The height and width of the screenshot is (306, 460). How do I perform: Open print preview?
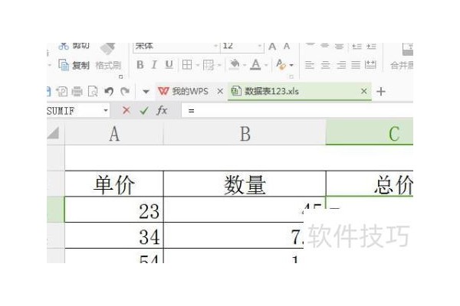click(x=93, y=92)
